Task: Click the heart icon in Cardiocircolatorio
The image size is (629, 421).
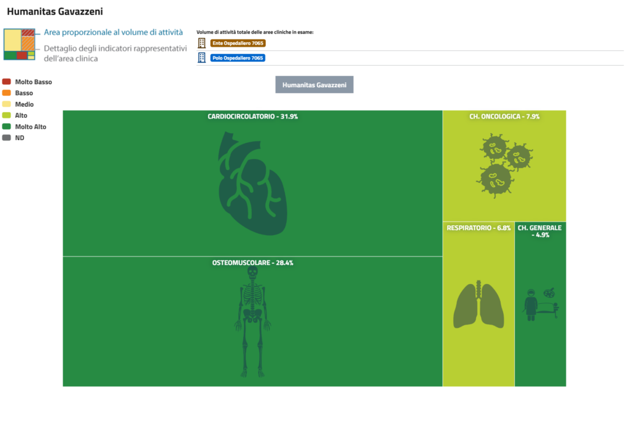Action: [252, 183]
